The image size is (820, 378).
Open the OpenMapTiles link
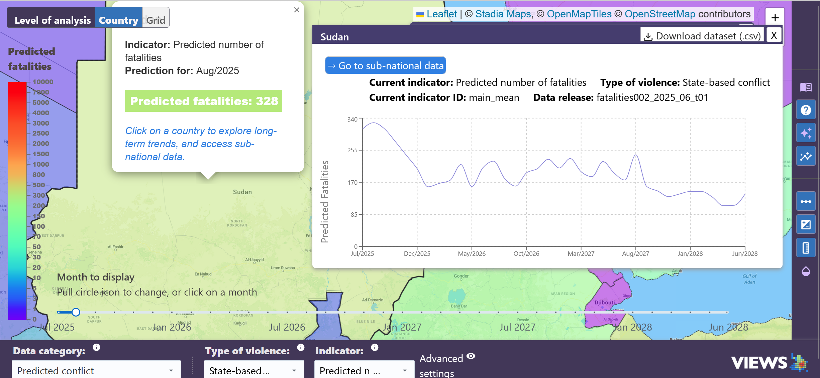pos(579,14)
